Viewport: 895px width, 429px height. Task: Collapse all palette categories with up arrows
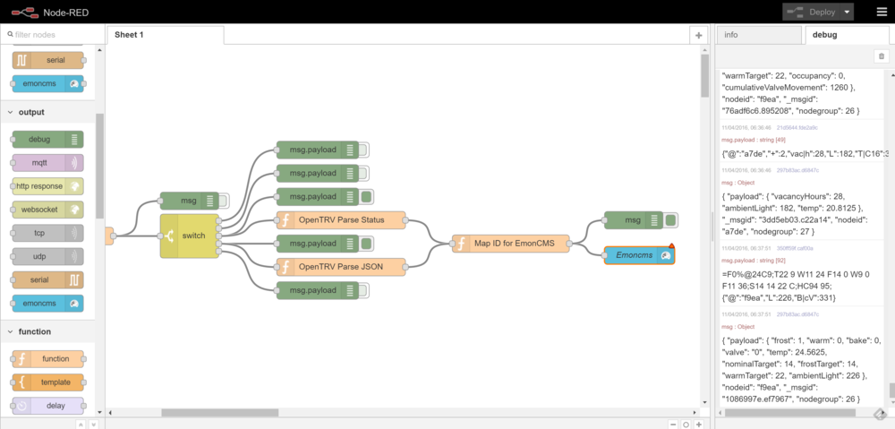pyautogui.click(x=81, y=425)
